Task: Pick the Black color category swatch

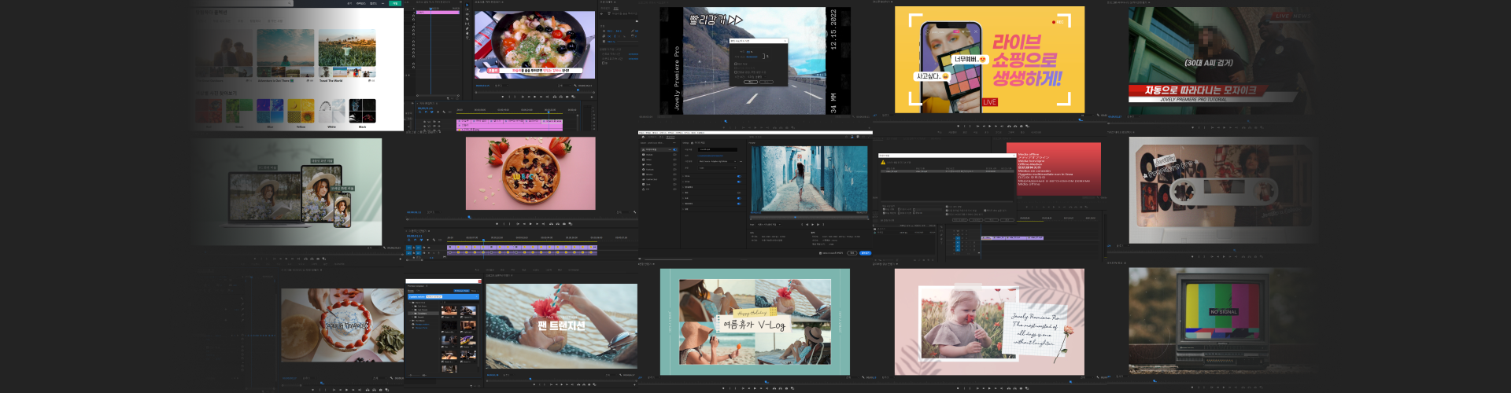Action: [362, 111]
